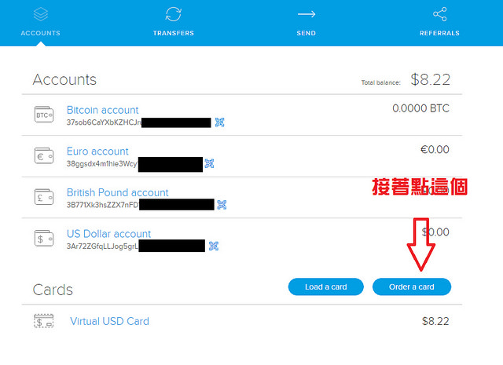The width and height of the screenshot is (503, 365).
Task: Open the Euro account link
Action: click(97, 151)
